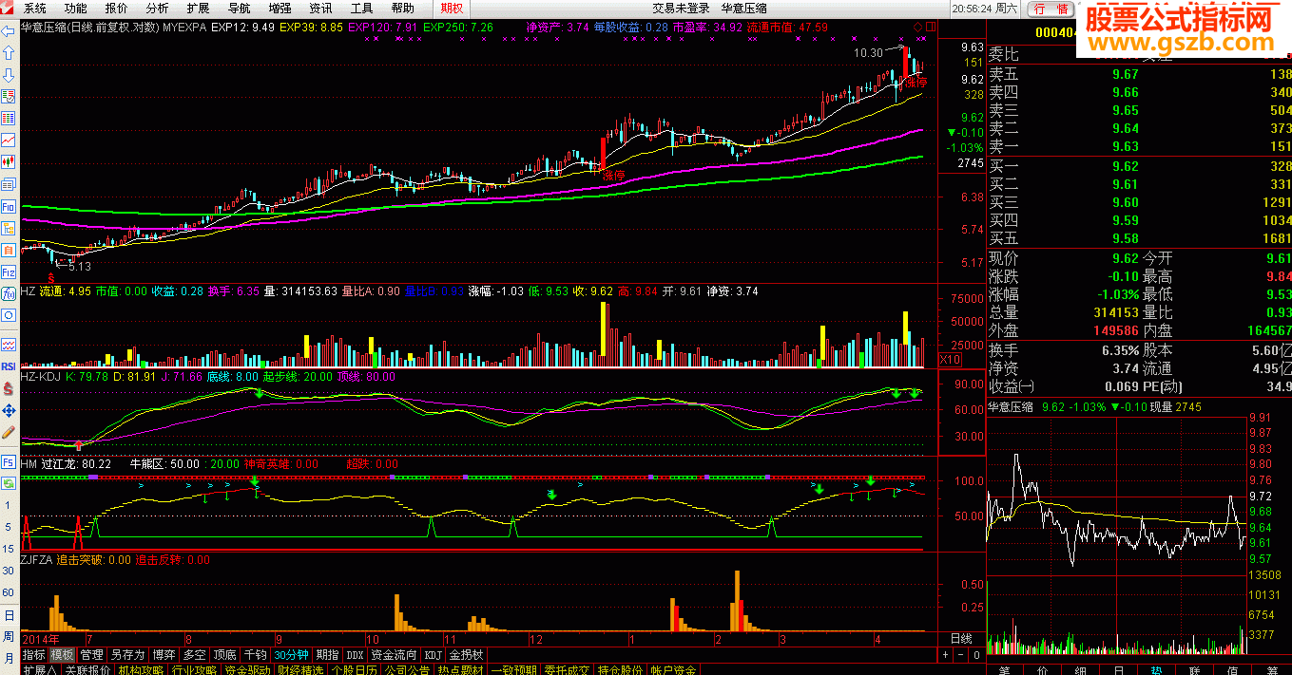
Task: Open the 帮助 menu
Action: [402, 8]
